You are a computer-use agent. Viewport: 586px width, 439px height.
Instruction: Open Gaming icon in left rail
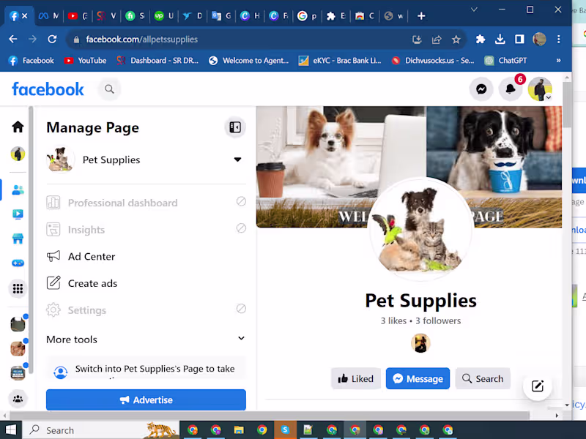(18, 263)
